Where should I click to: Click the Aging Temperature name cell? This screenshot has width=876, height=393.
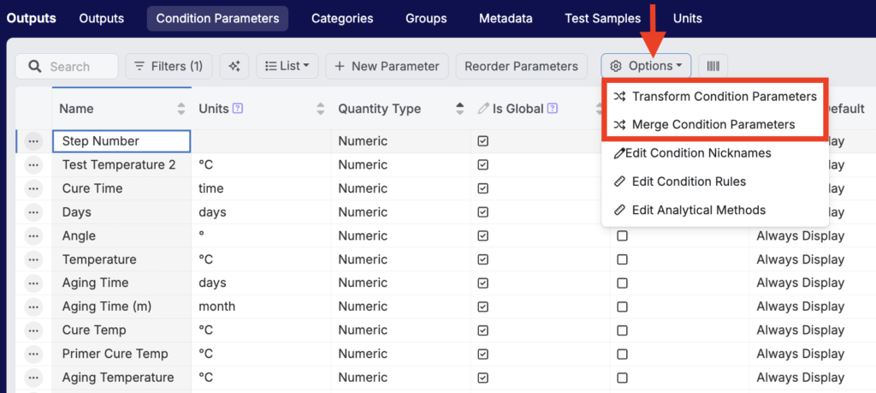121,378
